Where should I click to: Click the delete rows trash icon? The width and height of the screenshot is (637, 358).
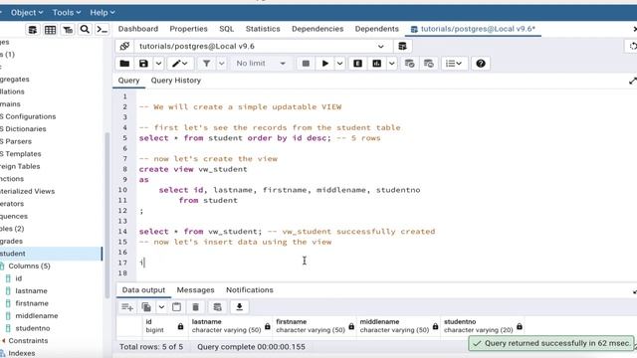click(195, 307)
